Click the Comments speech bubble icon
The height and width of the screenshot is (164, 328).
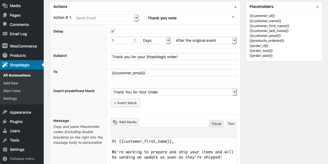tap(5, 25)
